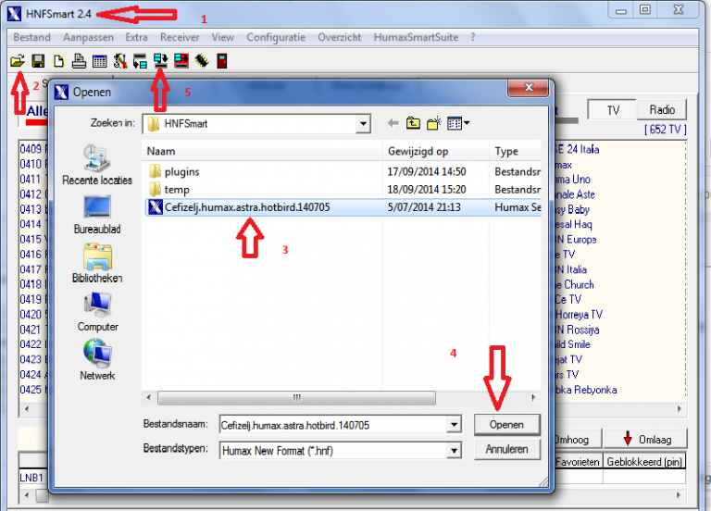Click the up one folder level icon

(413, 123)
